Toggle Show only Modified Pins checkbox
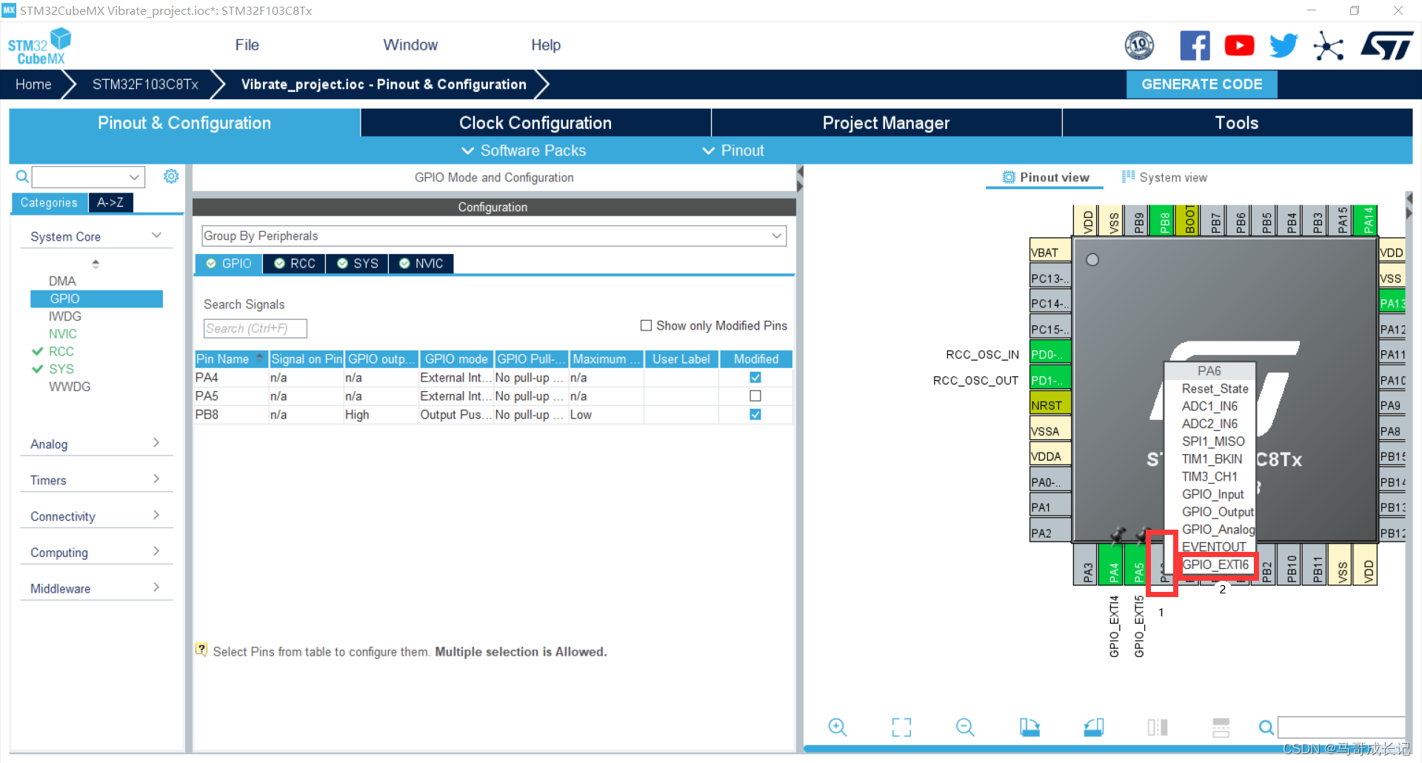This screenshot has width=1422, height=763. click(x=646, y=326)
